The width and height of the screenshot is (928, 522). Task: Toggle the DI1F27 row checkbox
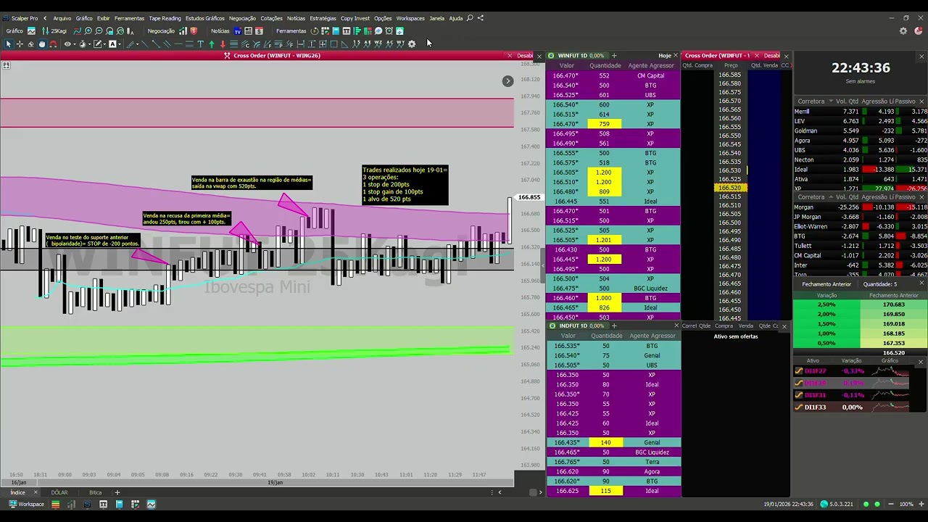click(799, 370)
